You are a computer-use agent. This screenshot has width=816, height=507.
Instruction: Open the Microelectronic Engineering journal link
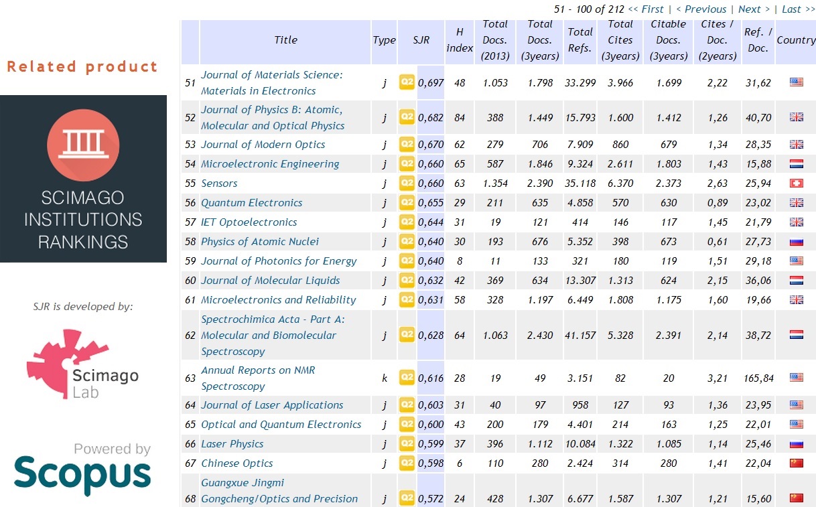(x=270, y=163)
